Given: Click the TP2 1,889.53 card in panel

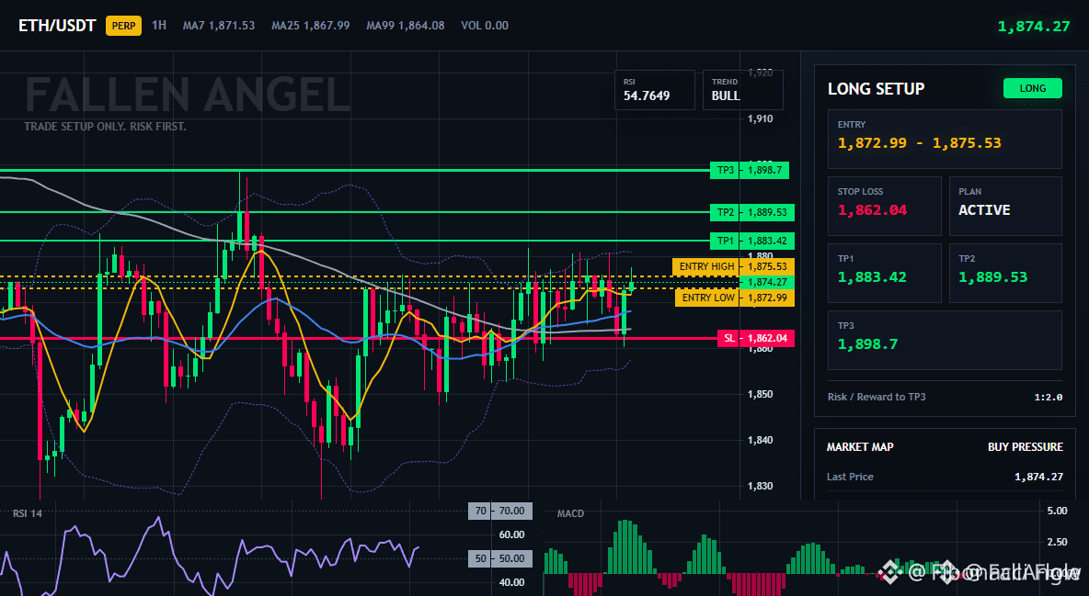Looking at the screenshot, I should click(1005, 273).
